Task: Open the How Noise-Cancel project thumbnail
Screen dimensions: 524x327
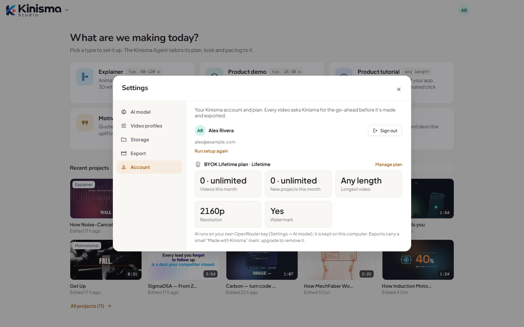Action: pos(91,198)
